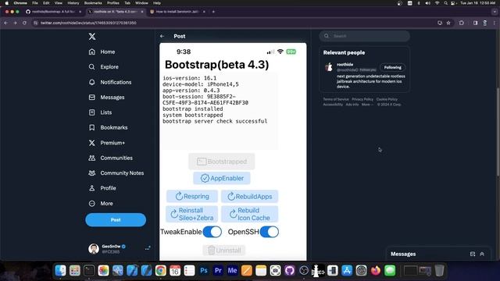Toggle the TweakEnable switch in the image
500x281 pixels.
pyautogui.click(x=212, y=232)
